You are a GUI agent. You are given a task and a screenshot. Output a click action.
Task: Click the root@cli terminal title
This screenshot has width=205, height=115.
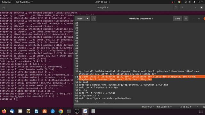click(x=102, y=7)
